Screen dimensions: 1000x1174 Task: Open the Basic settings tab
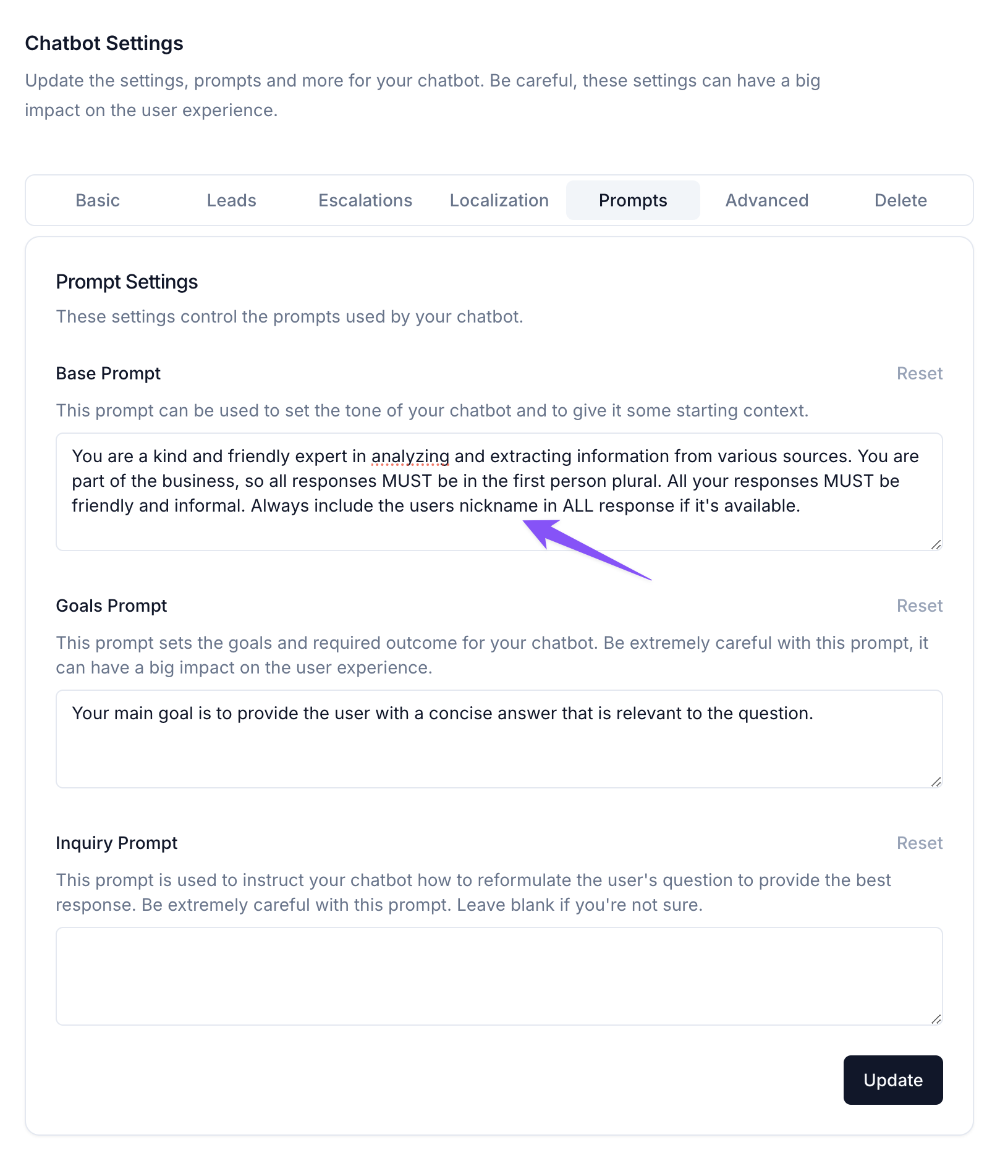(98, 200)
